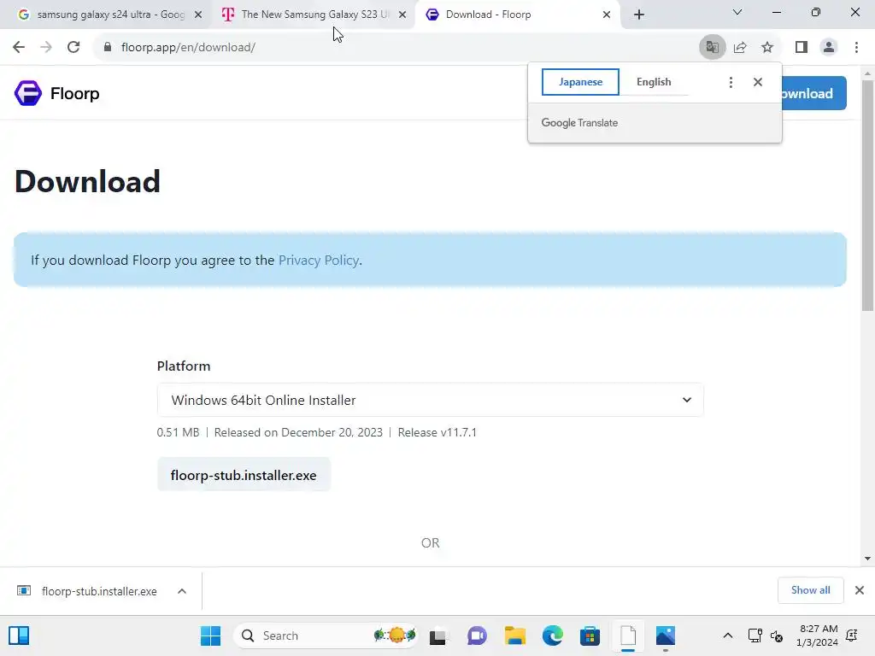The width and height of the screenshot is (875, 656).
Task: Search open tabs with the chevron
Action: pyautogui.click(x=737, y=12)
